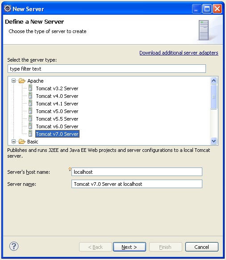Click the server list scroll up arrow

pyautogui.click(x=214, y=80)
